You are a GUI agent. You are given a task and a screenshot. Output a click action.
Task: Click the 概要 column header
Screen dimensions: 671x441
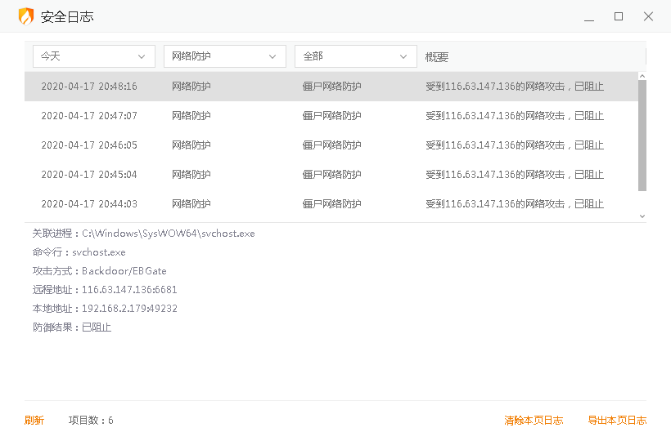tap(437, 57)
